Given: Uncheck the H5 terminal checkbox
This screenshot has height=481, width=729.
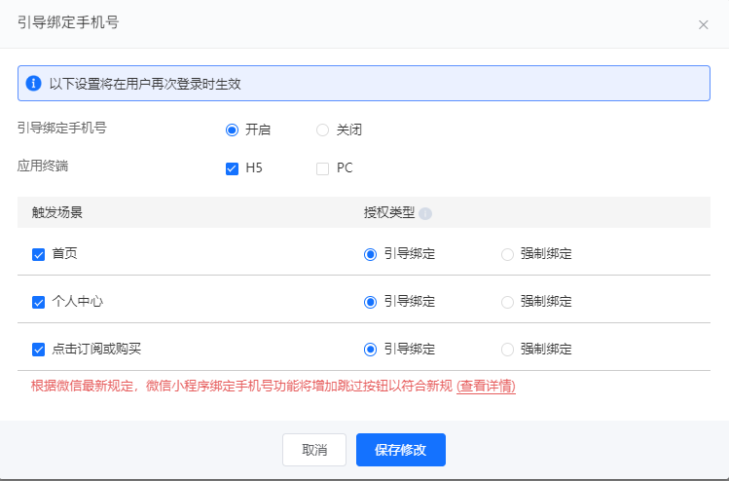Looking at the screenshot, I should pyautogui.click(x=232, y=168).
